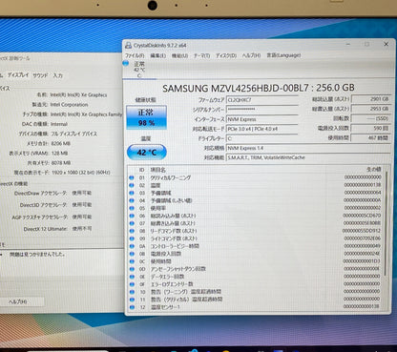Click the DirectX 12 Ultimate 使用不可 text
The width and height of the screenshot is (397, 352).
coord(57,229)
